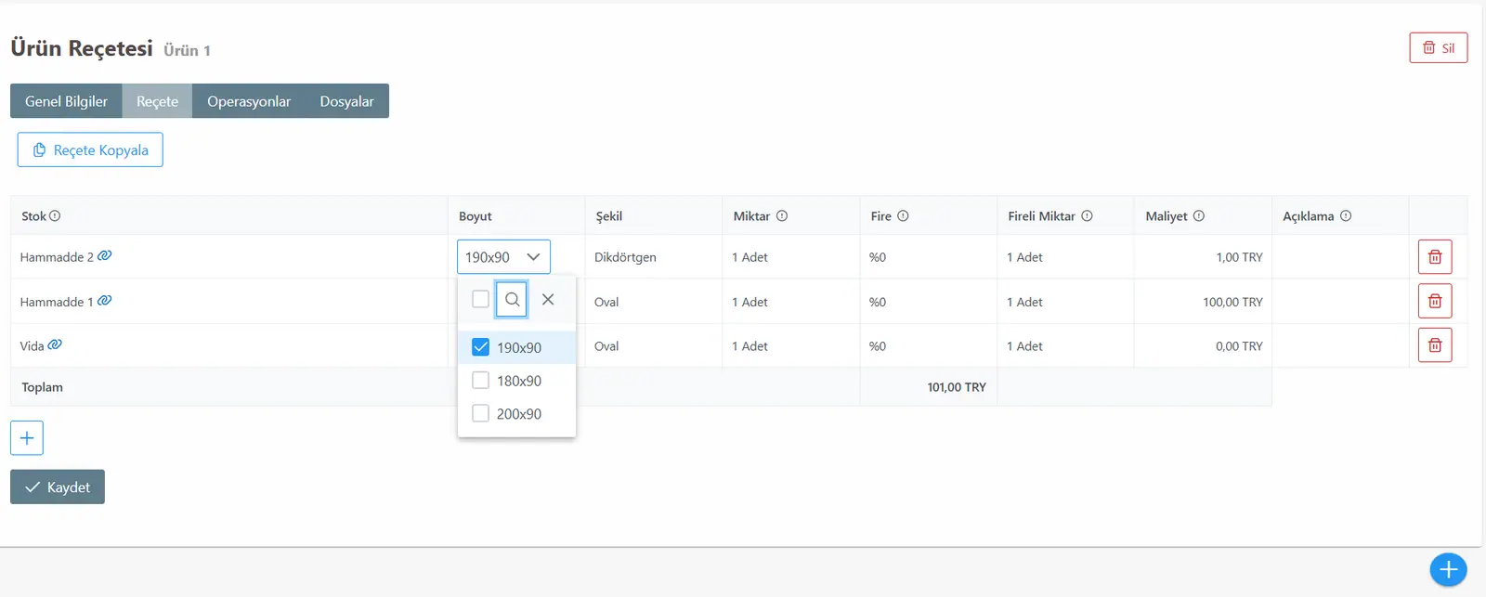
Task: Delete the Hammadde 2 row with trash icon
Action: coord(1435,257)
